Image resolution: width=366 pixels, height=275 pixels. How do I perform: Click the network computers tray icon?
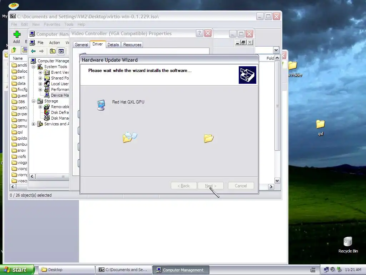point(326,270)
